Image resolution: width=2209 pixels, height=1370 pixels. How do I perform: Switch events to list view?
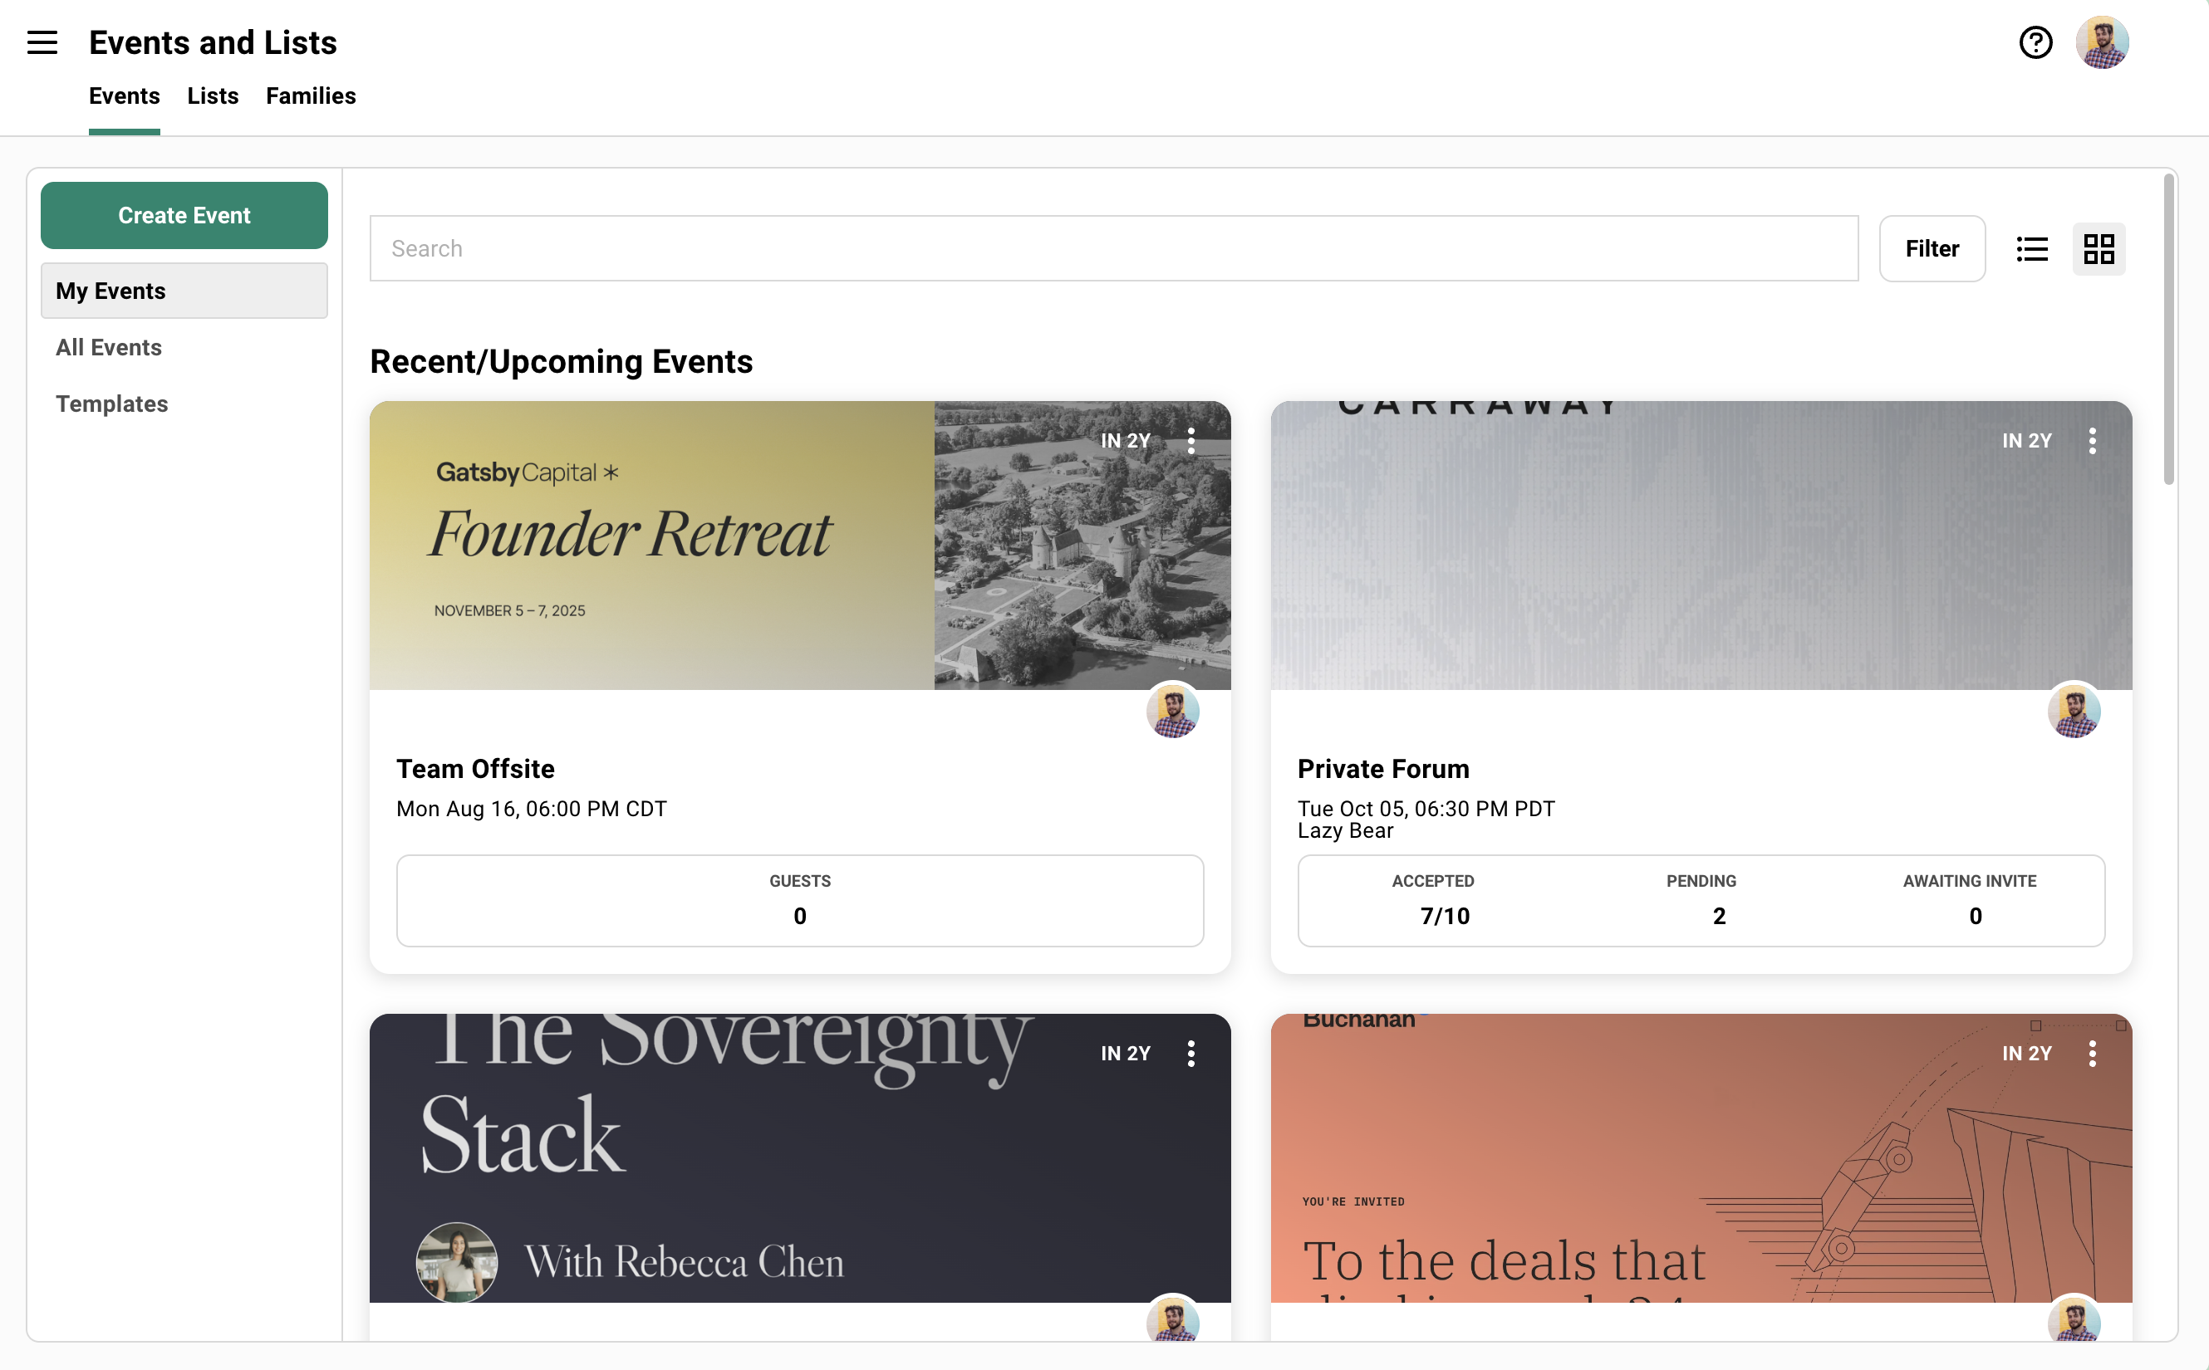tap(2032, 248)
